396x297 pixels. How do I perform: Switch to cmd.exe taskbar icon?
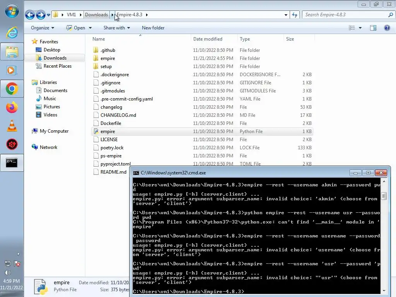(x=12, y=163)
